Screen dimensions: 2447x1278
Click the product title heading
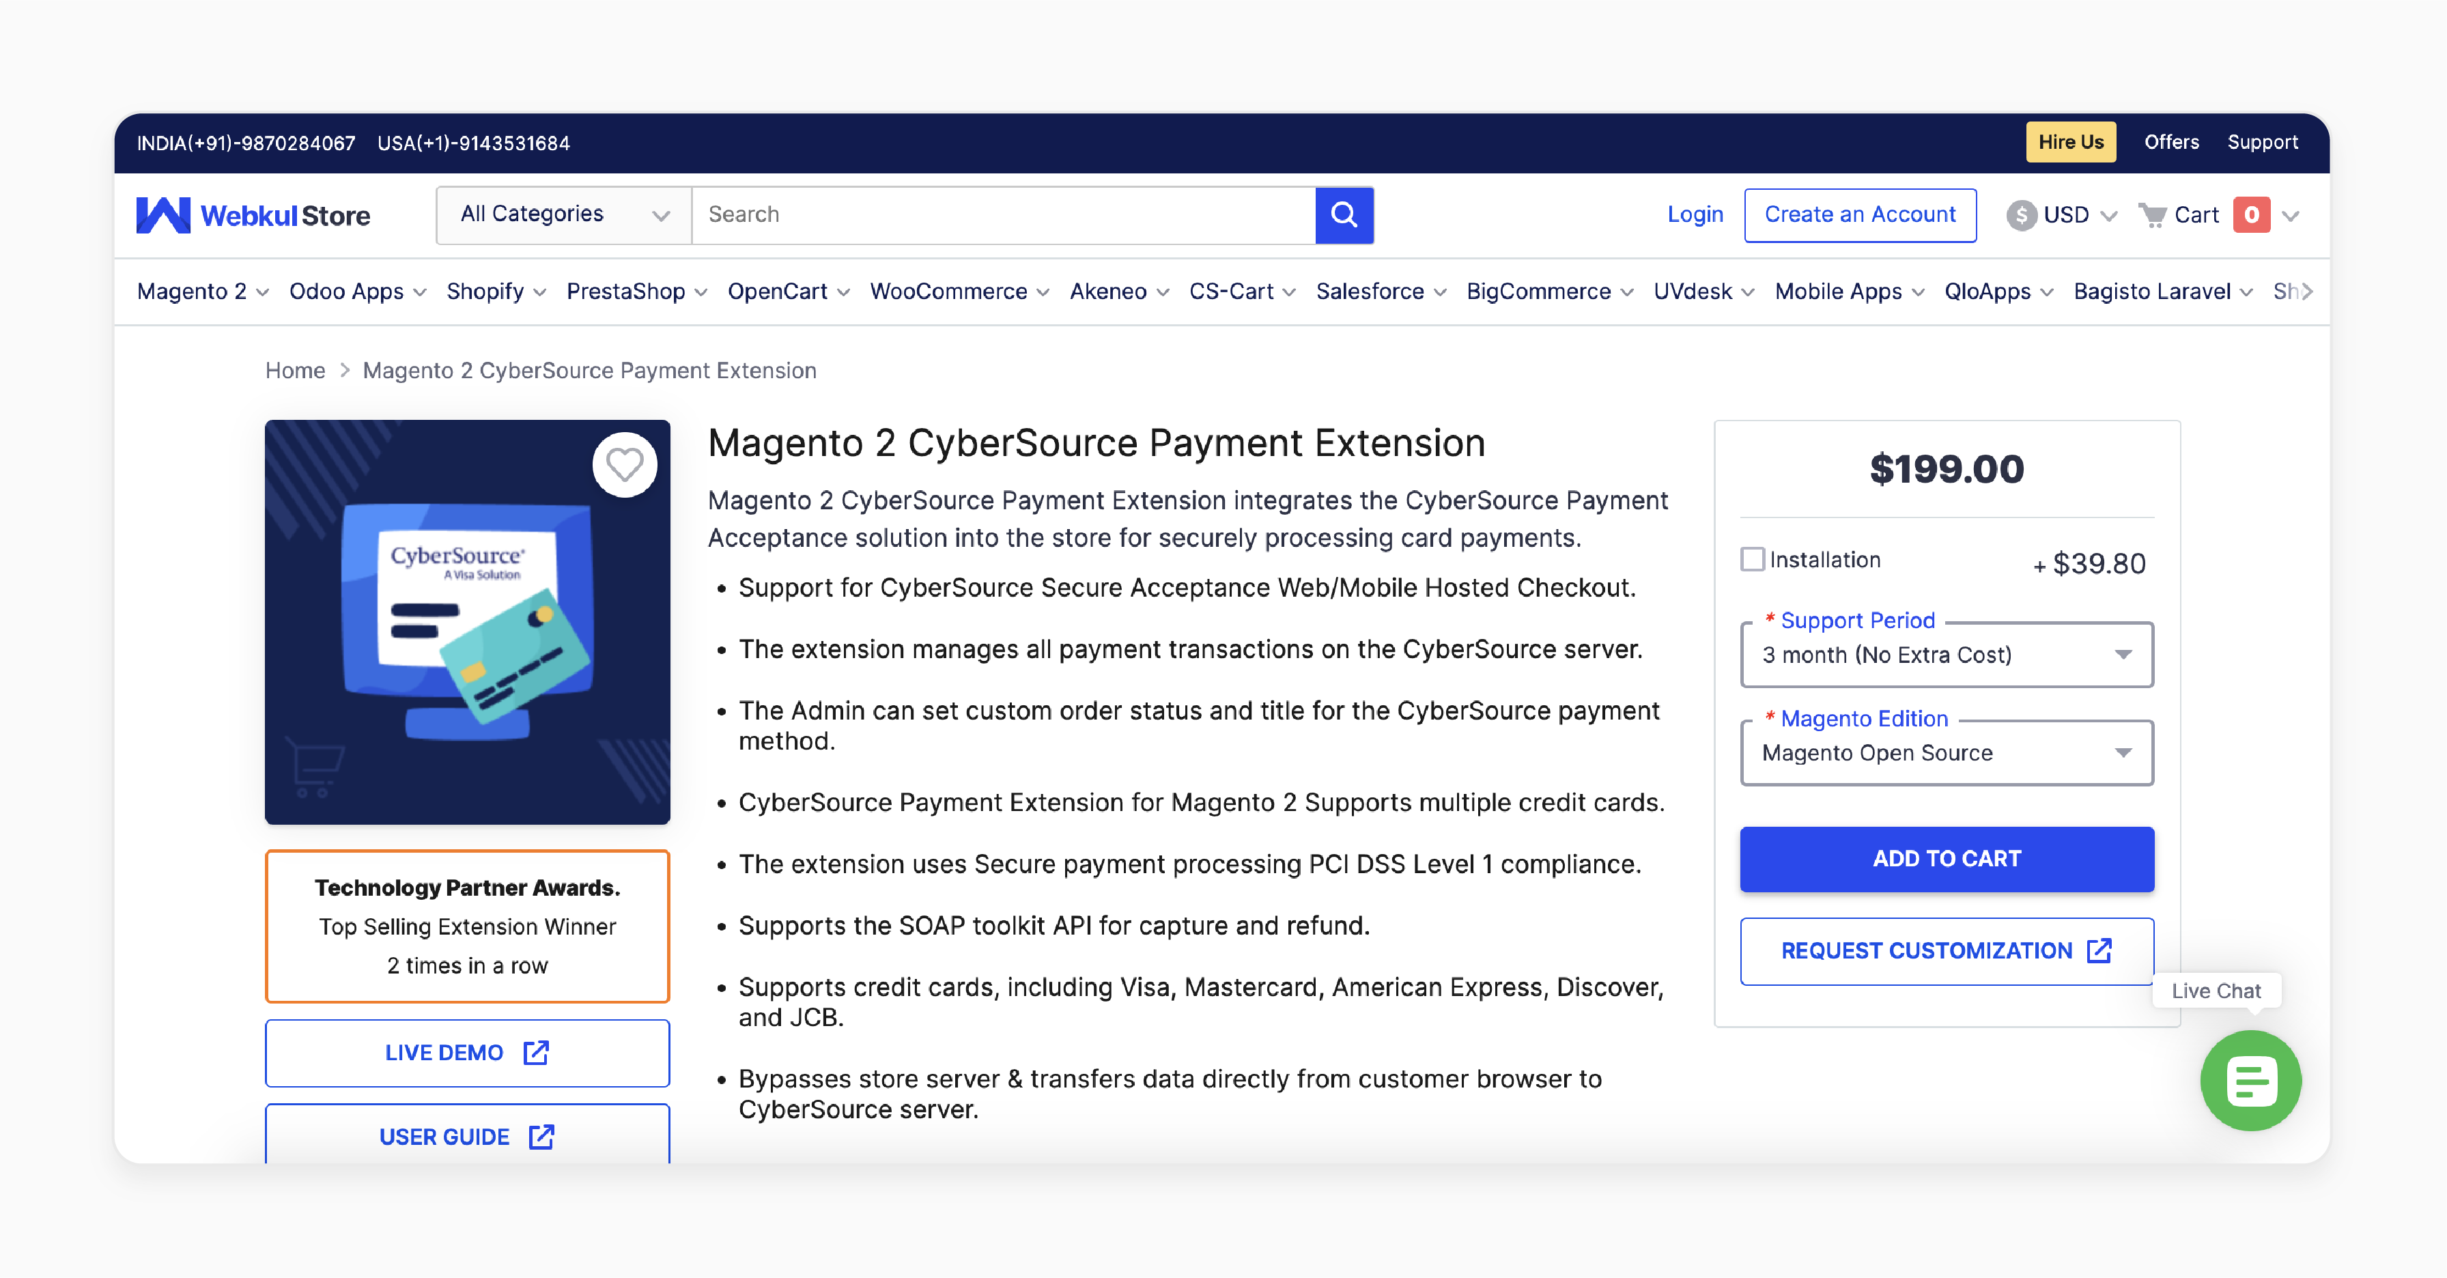click(1097, 443)
